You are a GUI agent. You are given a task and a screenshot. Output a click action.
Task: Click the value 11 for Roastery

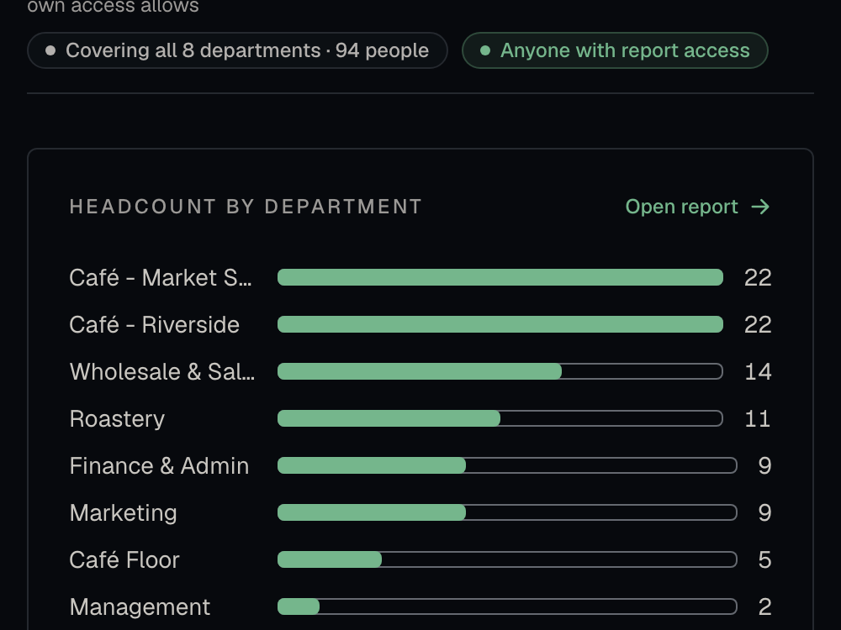(x=758, y=419)
